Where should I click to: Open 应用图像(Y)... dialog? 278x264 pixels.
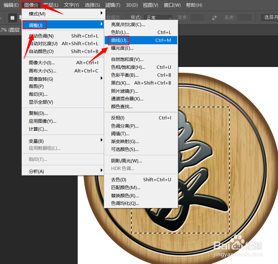pos(63,121)
